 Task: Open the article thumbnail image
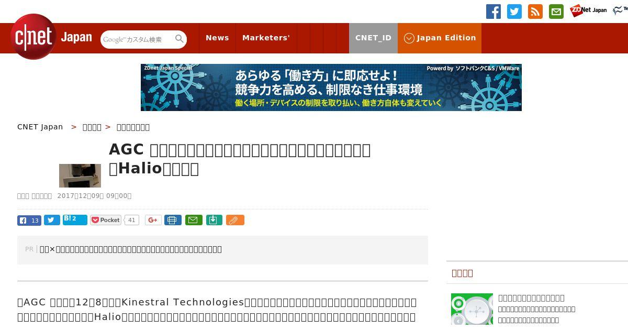pos(80,175)
